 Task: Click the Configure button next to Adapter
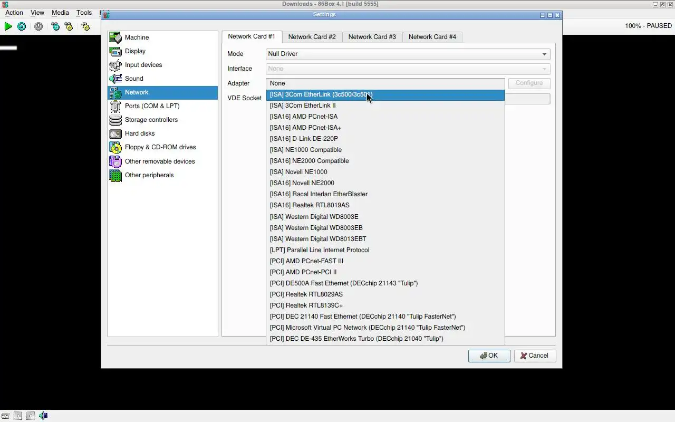529,83
